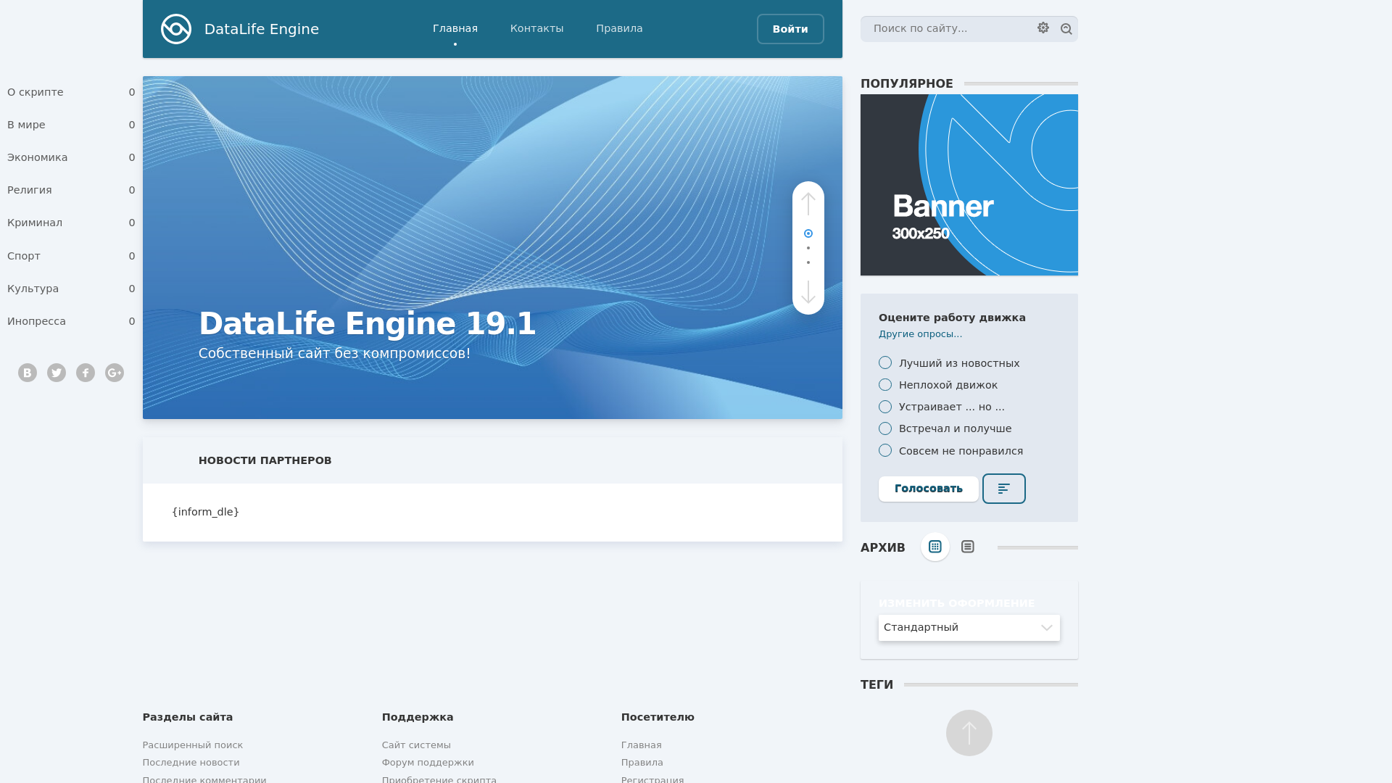Open the DataLife Engine 19.1 slide title
The width and height of the screenshot is (1392, 783).
(368, 323)
